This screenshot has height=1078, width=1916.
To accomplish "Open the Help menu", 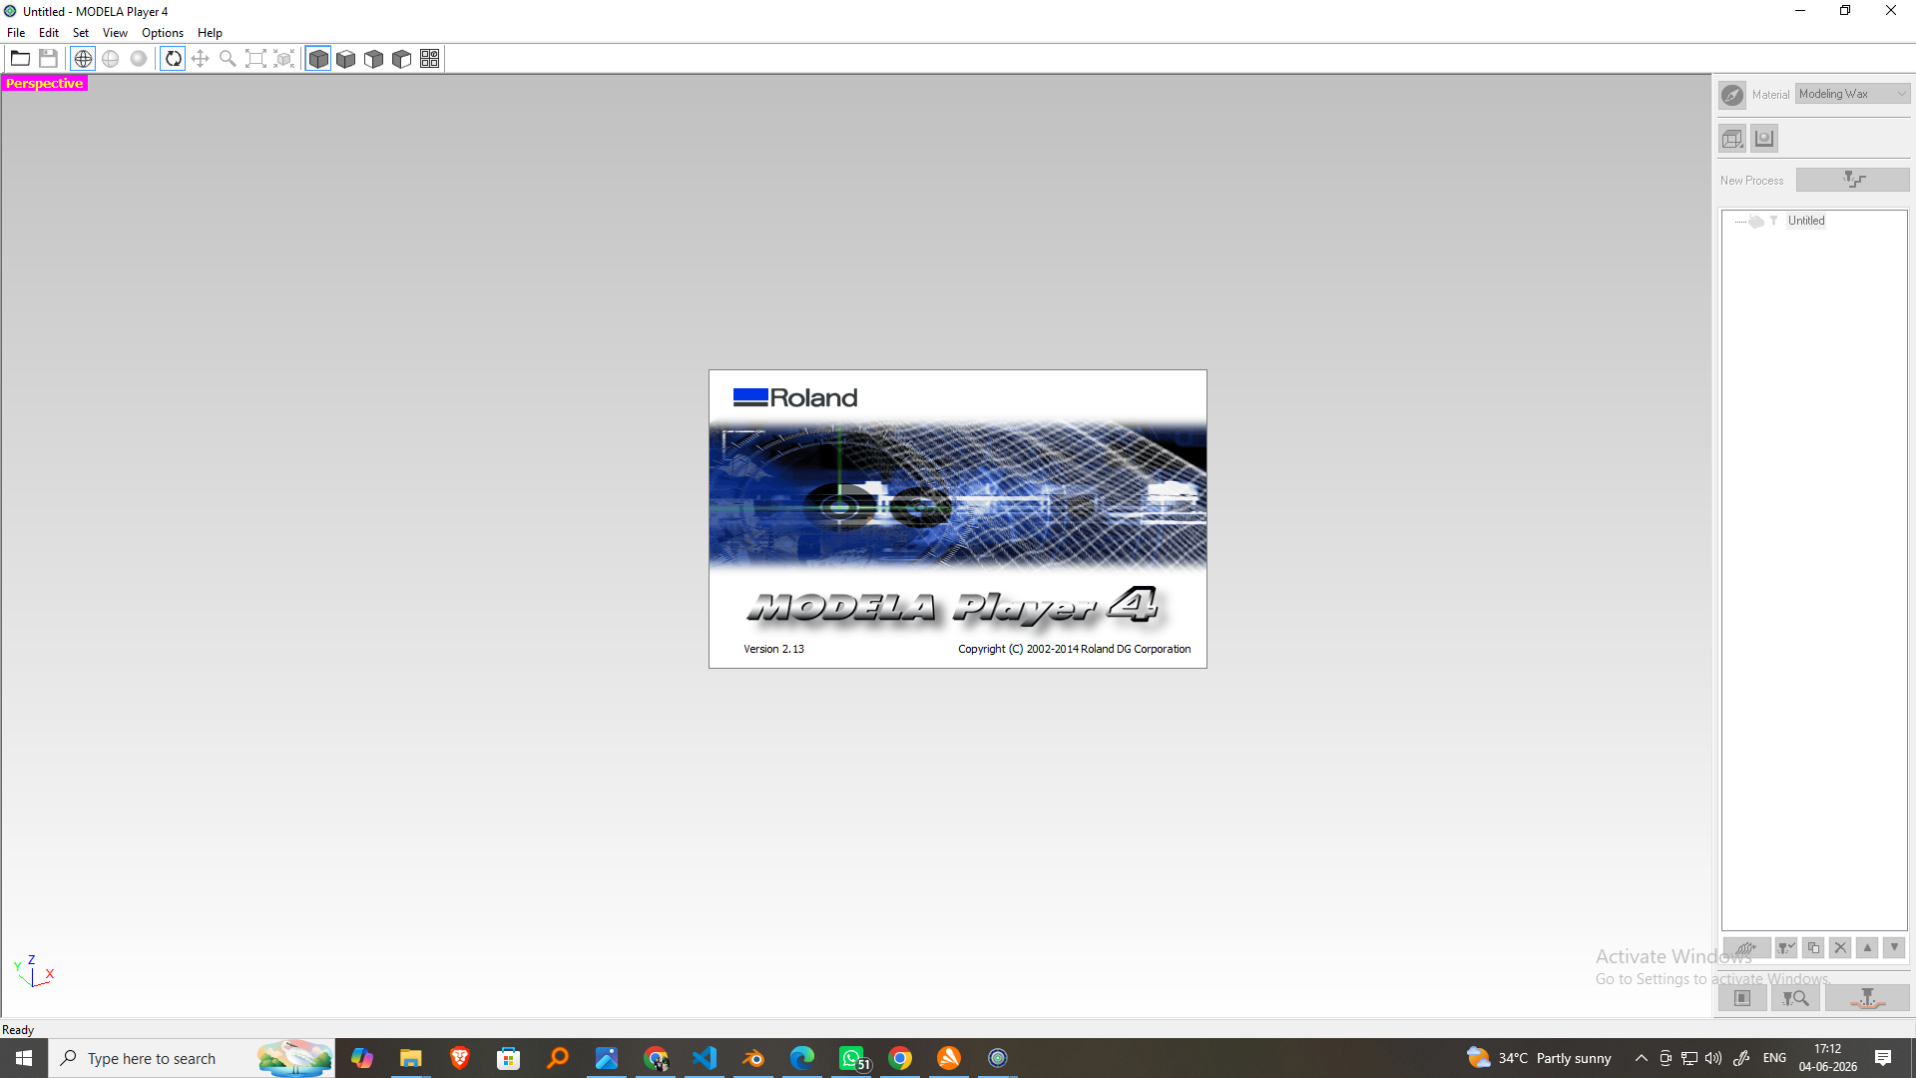I will 210,33.
